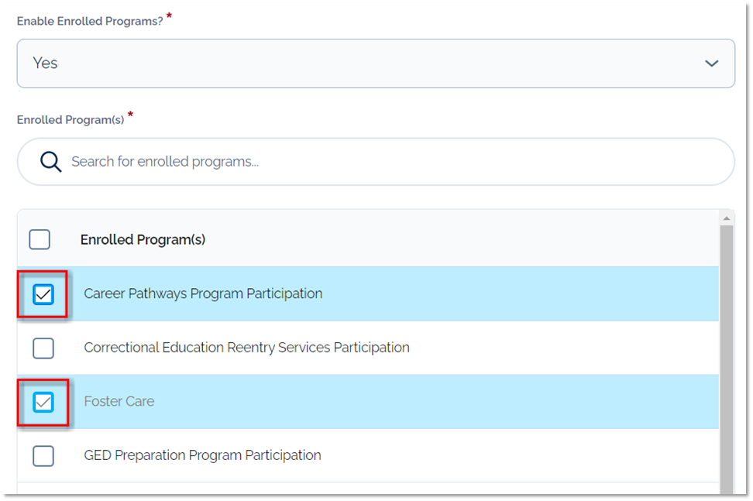
Task: Click the Correctional Education Reentry Services row
Action: pos(245,348)
